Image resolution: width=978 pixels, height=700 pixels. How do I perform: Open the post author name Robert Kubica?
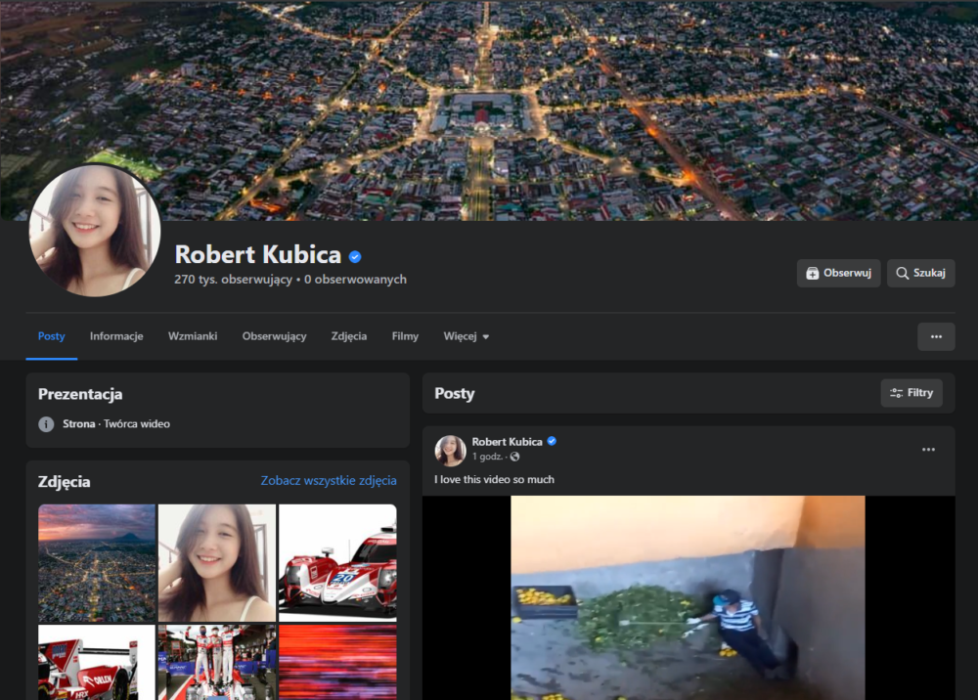pos(507,442)
